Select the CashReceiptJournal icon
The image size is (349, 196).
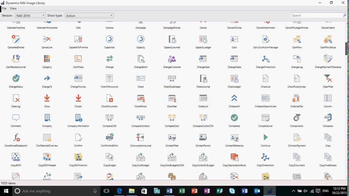pyautogui.click(x=16, y=59)
